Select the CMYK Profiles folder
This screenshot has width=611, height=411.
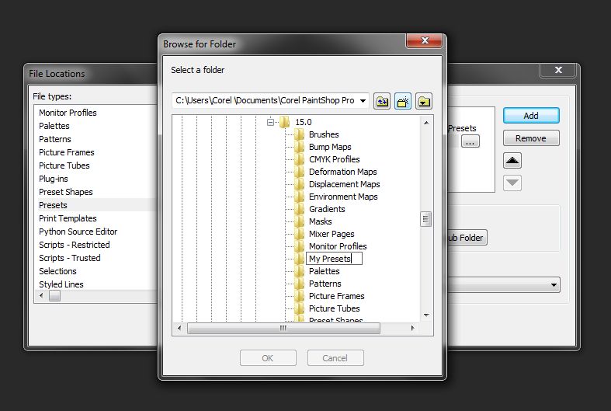click(x=334, y=159)
